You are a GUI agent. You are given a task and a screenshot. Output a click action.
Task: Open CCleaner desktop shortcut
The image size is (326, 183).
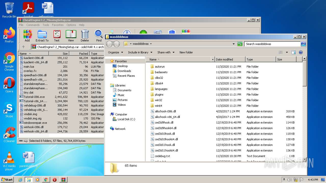point(9,135)
